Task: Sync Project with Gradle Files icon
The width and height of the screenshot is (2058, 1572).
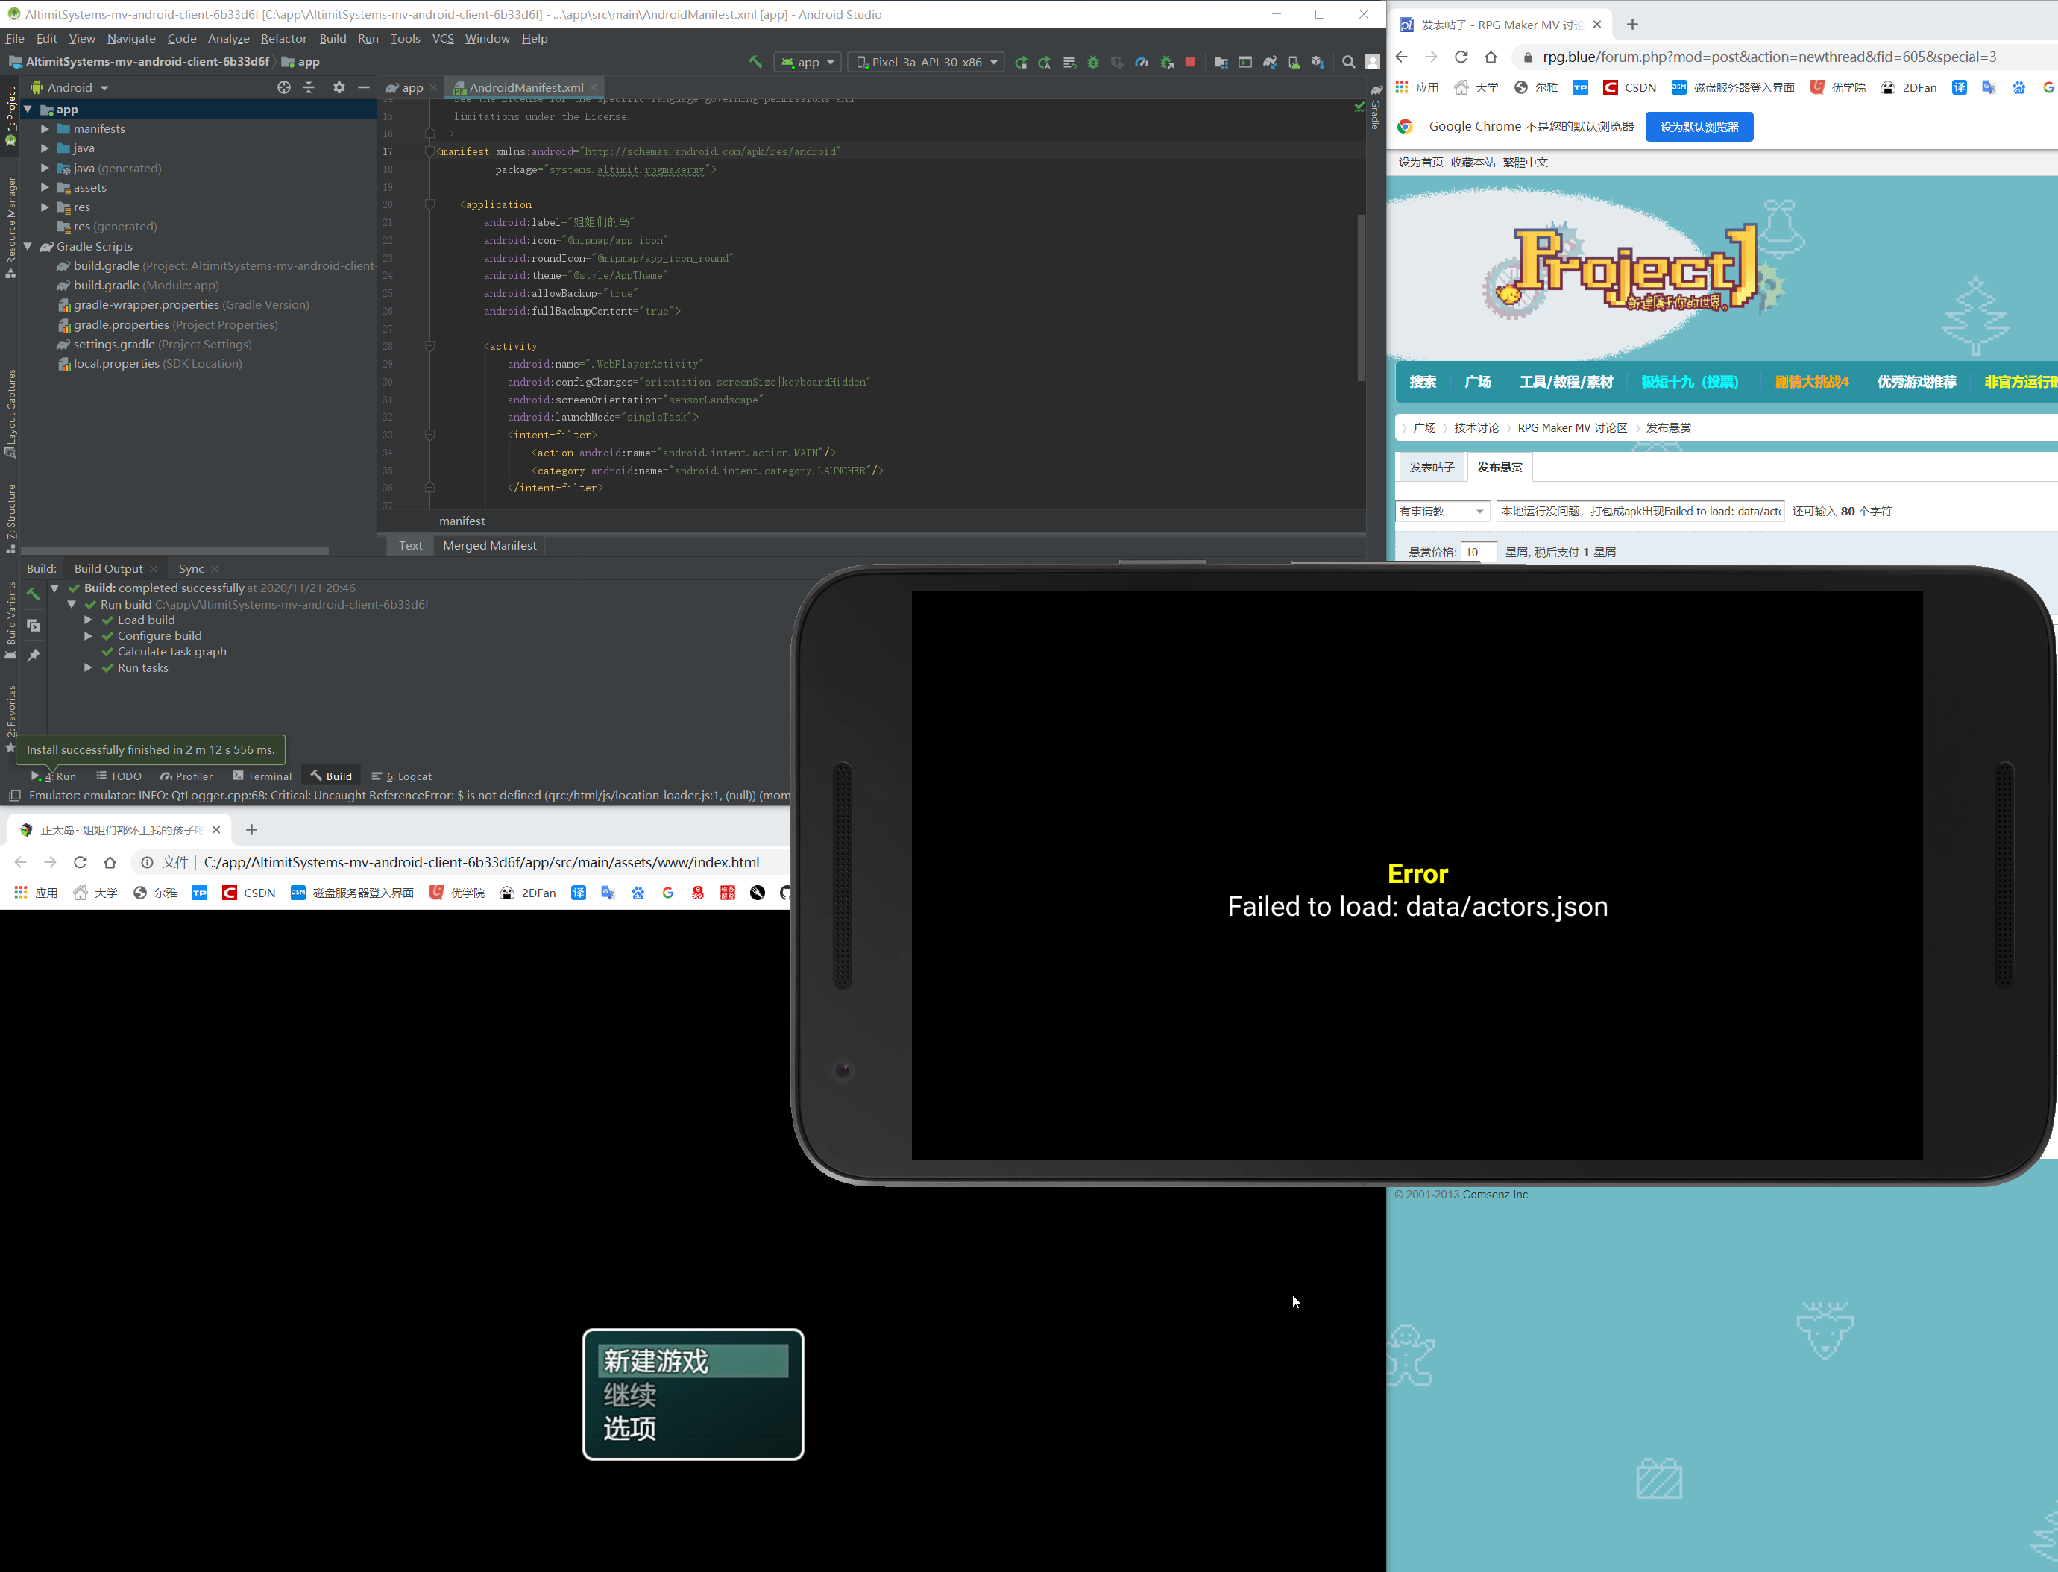Action: (x=1269, y=62)
